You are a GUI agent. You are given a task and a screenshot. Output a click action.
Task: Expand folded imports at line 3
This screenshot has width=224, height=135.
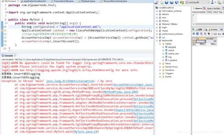(x=7, y=12)
